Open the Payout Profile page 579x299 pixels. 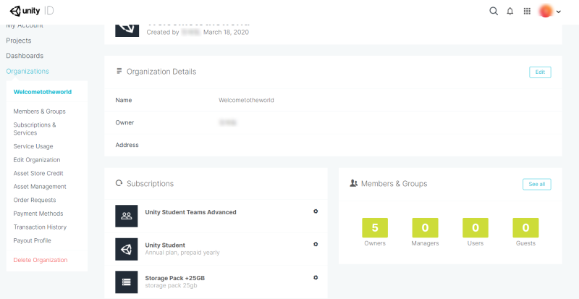pyautogui.click(x=32, y=240)
